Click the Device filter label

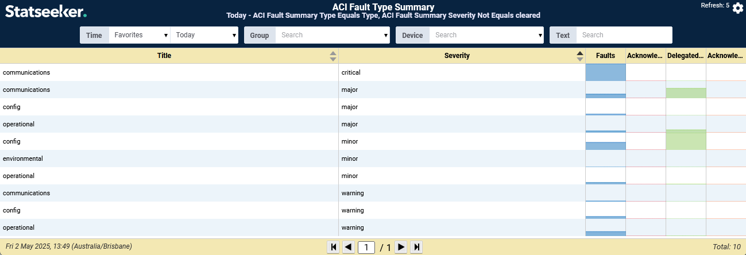pos(412,35)
